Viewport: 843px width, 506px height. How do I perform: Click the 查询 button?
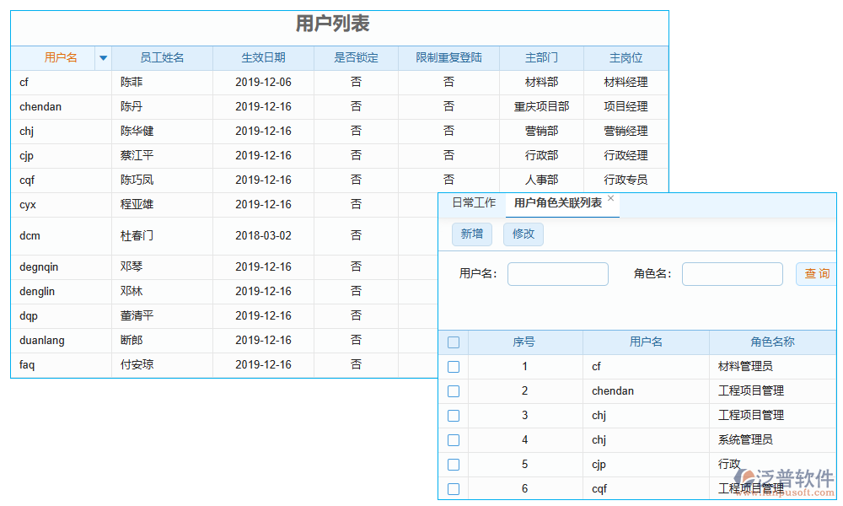[x=815, y=273]
